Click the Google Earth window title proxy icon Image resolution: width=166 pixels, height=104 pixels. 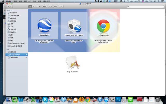[80, 4]
